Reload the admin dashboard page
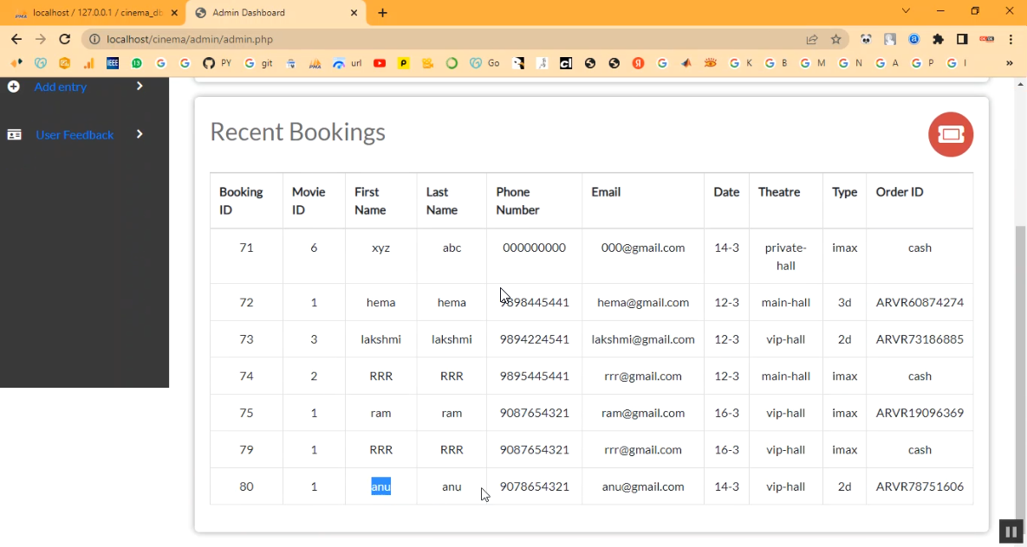This screenshot has width=1027, height=547. coord(64,39)
